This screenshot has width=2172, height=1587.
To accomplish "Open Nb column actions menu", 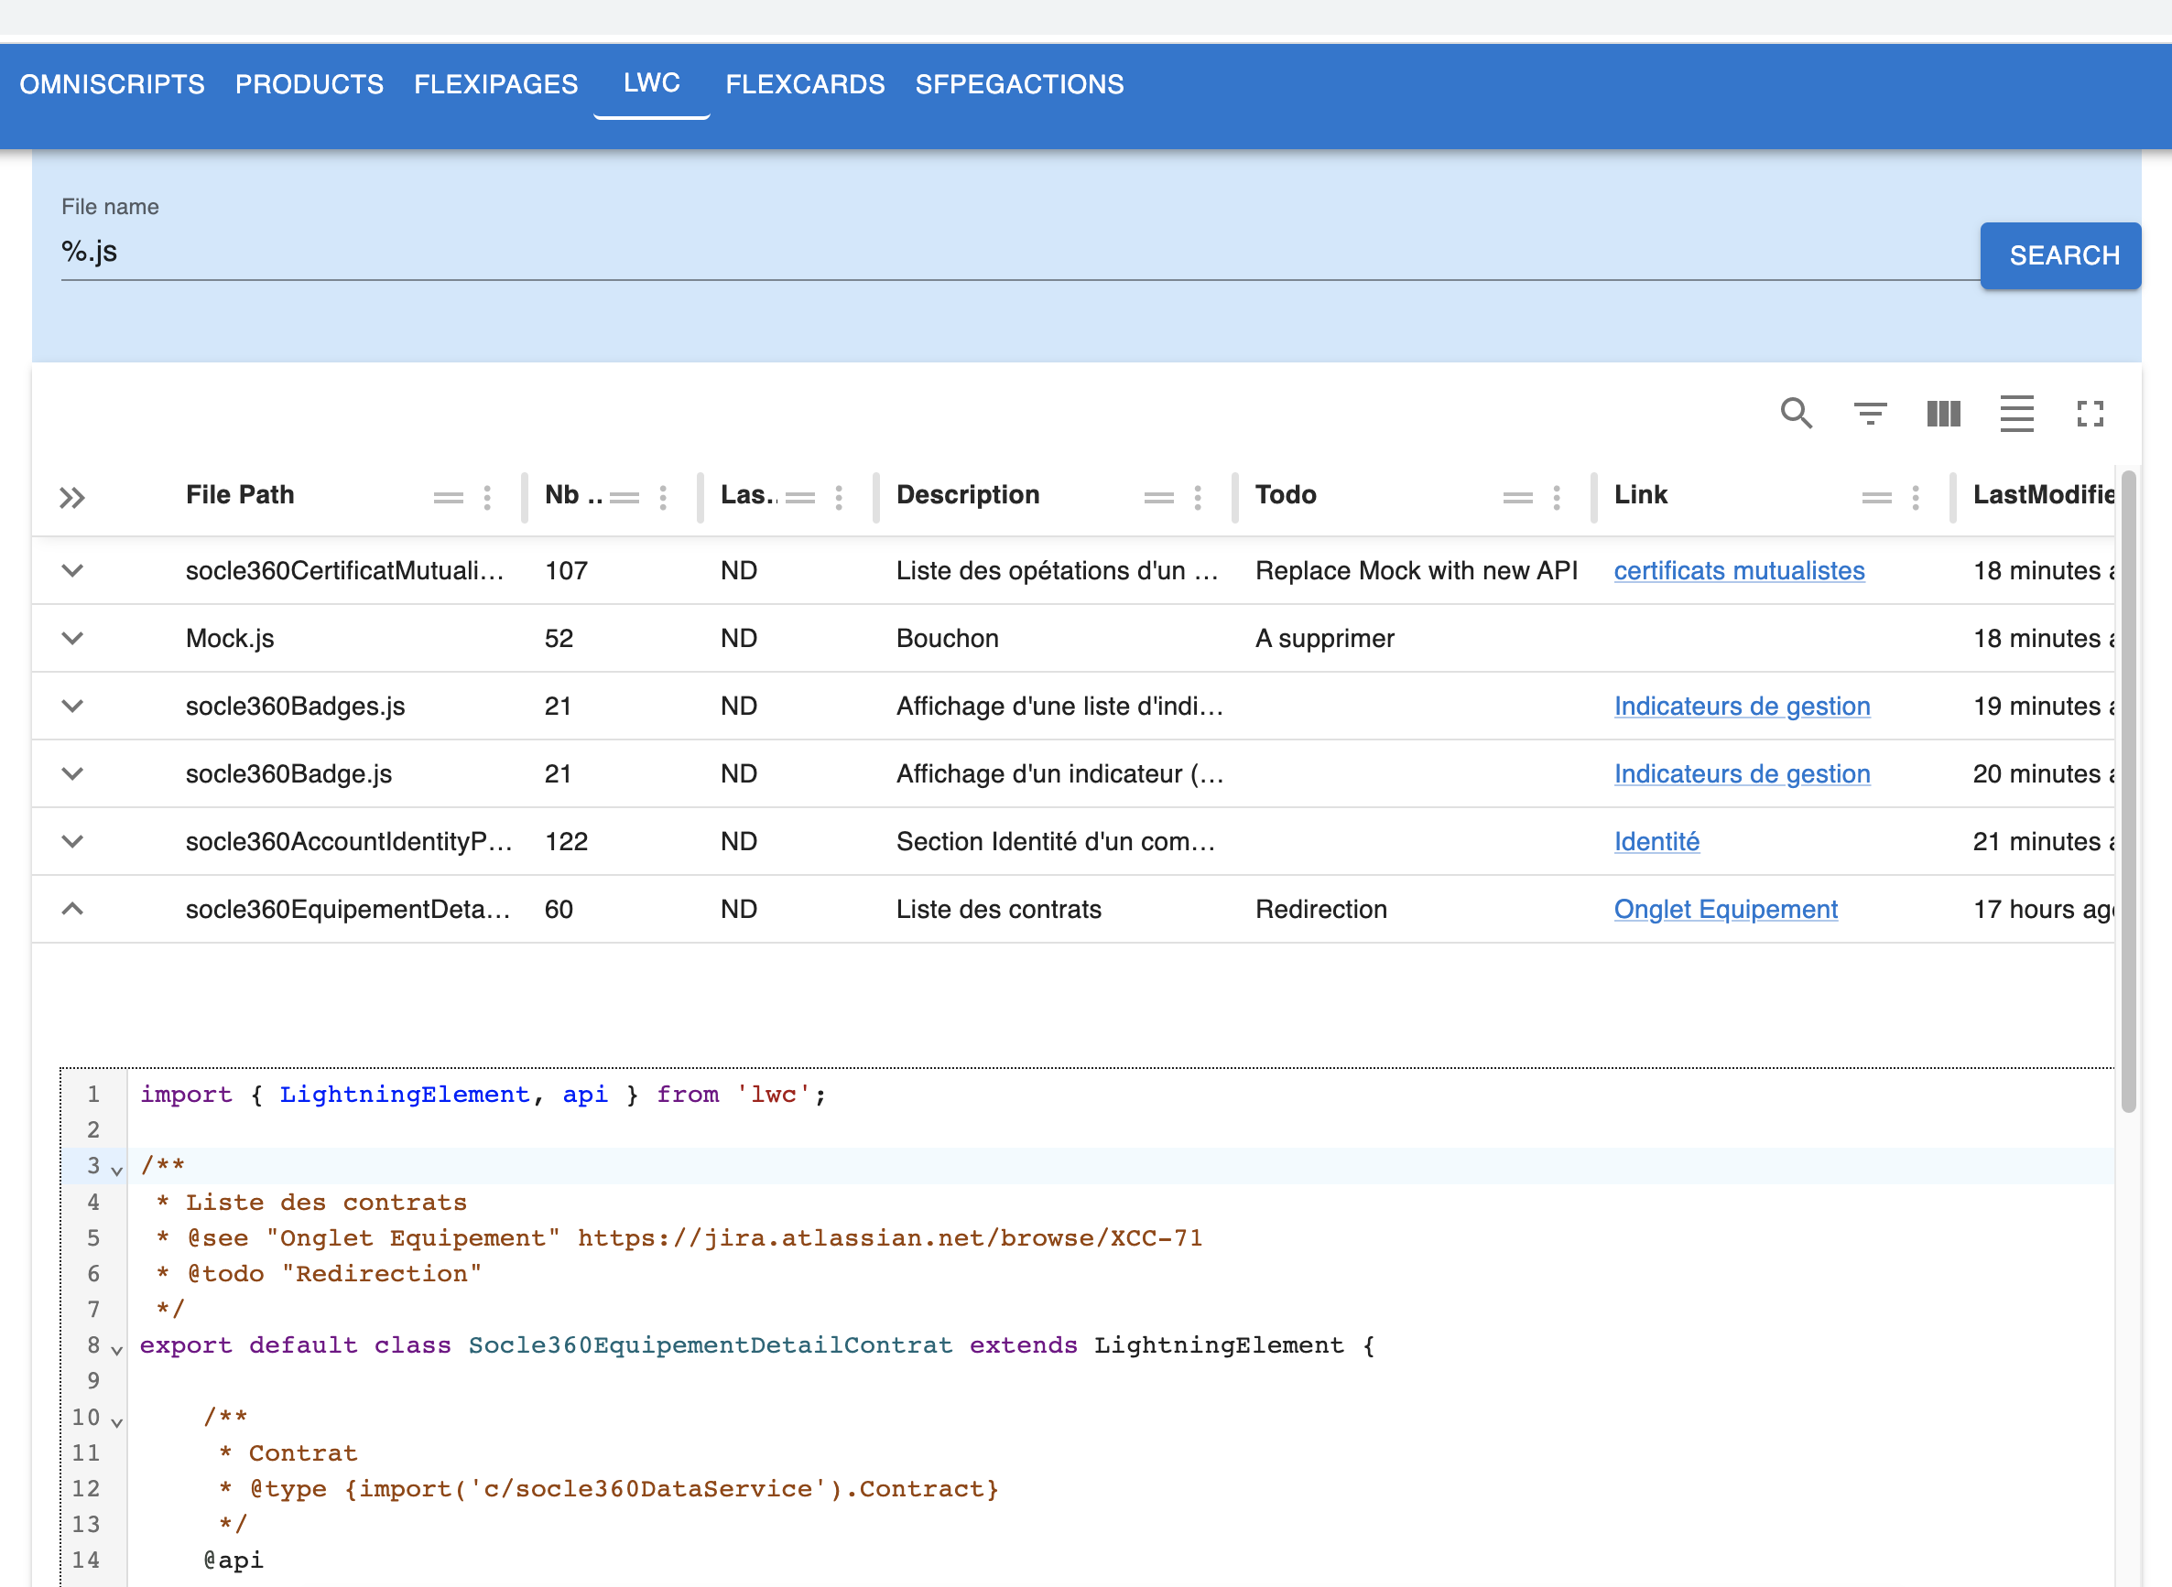I will point(663,498).
